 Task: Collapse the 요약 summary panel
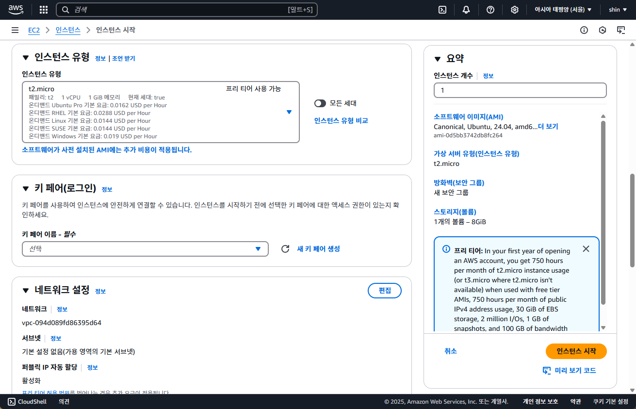pos(437,59)
